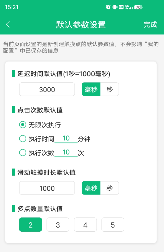The image size is (164, 252).
Task: Edit the delay time field showing 3000
Action: (47, 89)
